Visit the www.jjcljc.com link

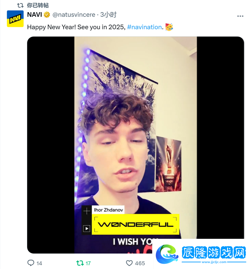coord(214,262)
